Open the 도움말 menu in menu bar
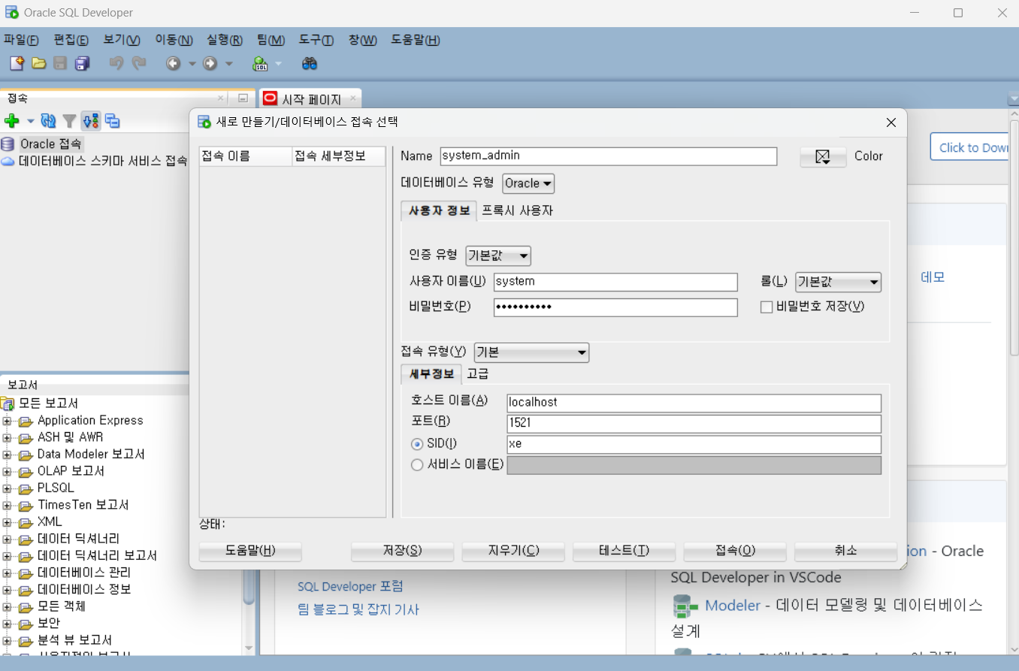The height and width of the screenshot is (671, 1019). click(416, 40)
